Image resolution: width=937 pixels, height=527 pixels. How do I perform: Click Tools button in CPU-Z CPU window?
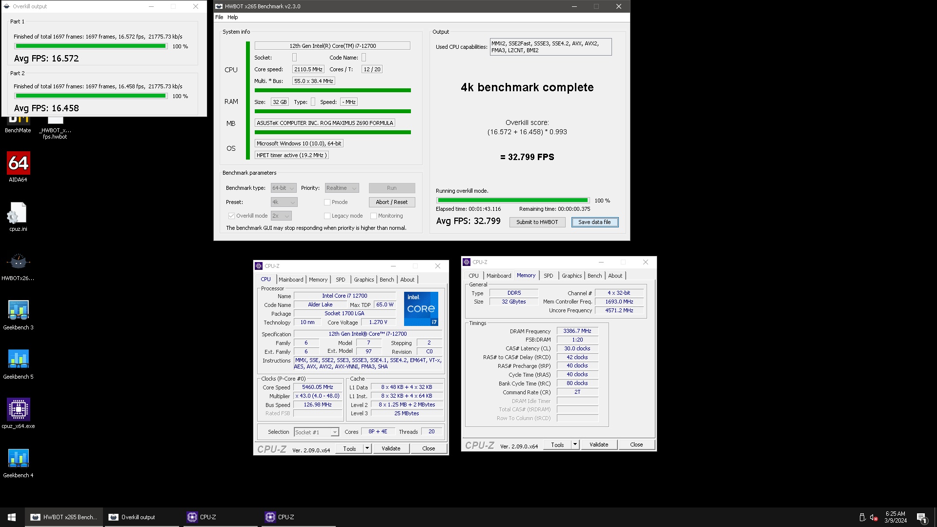pyautogui.click(x=350, y=448)
